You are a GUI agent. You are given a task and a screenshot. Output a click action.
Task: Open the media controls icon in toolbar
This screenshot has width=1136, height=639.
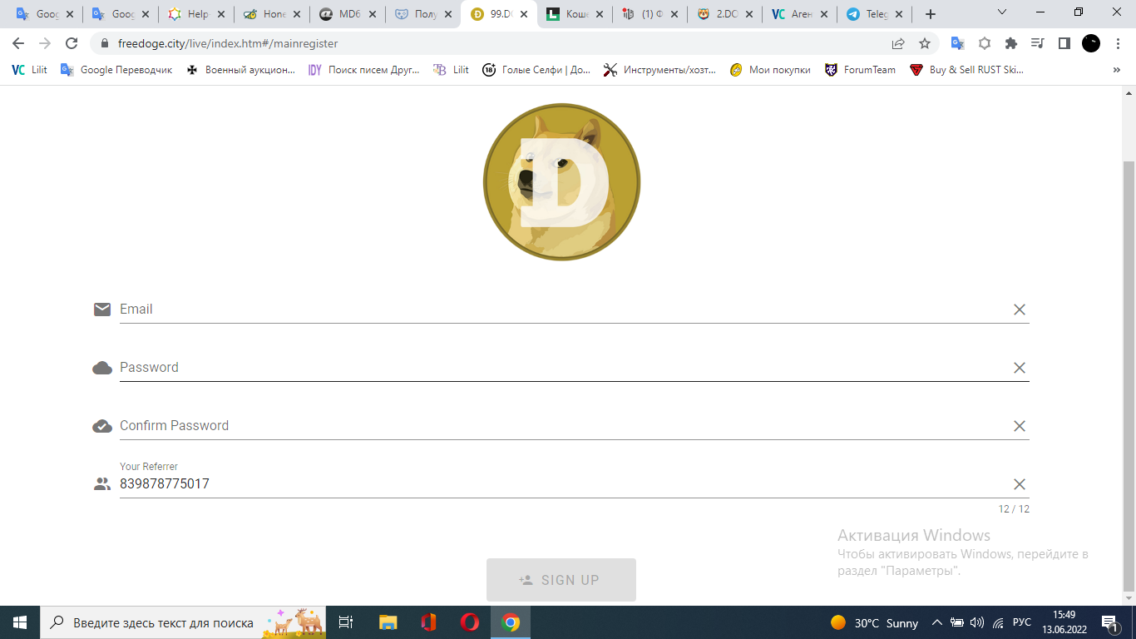tap(1038, 43)
